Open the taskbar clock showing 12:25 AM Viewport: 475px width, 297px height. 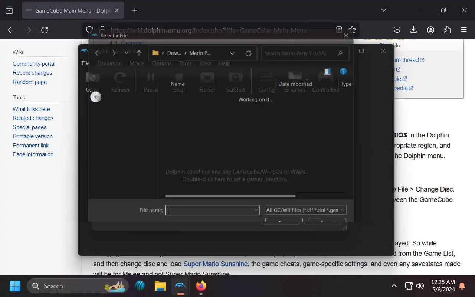pyautogui.click(x=443, y=286)
